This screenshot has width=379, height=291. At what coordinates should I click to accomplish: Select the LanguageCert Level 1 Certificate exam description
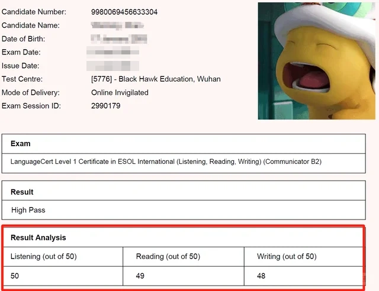(x=166, y=161)
